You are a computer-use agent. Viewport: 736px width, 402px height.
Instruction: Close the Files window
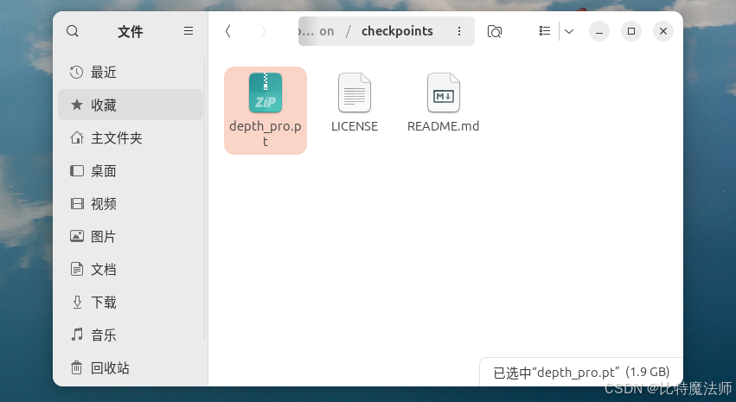click(663, 31)
